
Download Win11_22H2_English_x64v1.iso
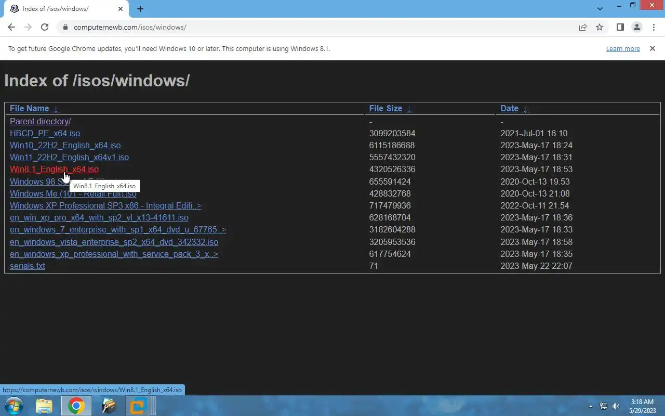(69, 157)
